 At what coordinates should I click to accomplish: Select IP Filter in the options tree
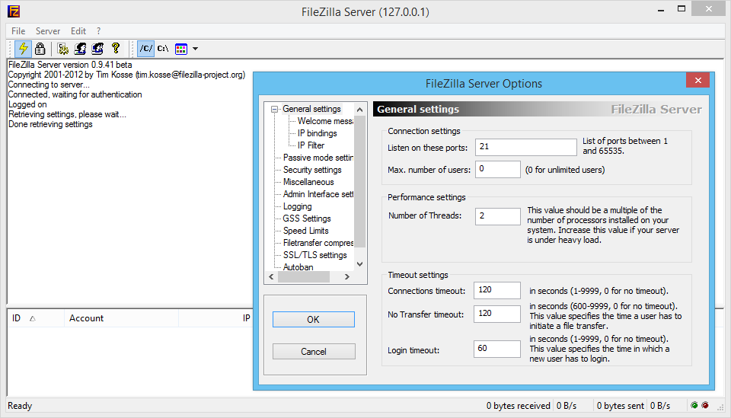(x=311, y=145)
